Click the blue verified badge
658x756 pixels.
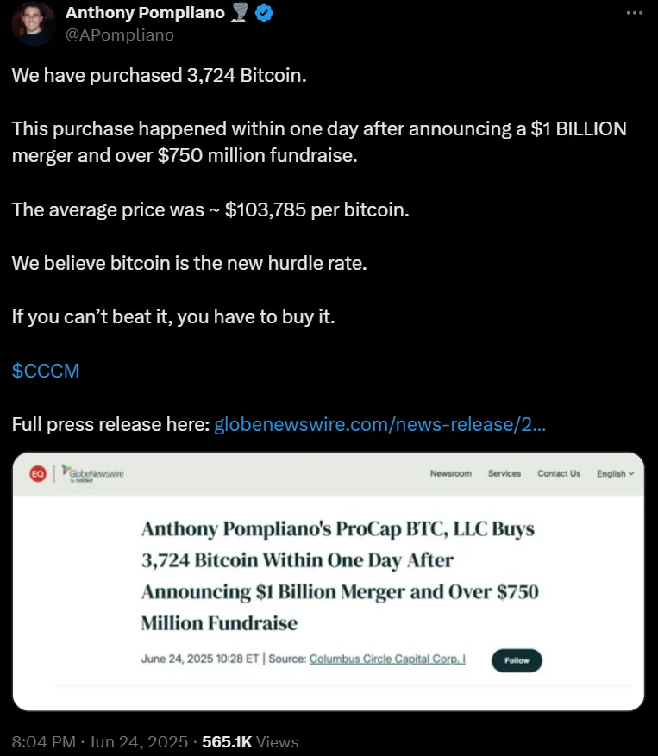click(x=266, y=13)
